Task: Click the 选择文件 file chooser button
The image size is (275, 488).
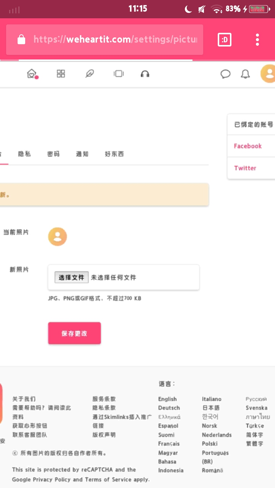Action: (71, 278)
